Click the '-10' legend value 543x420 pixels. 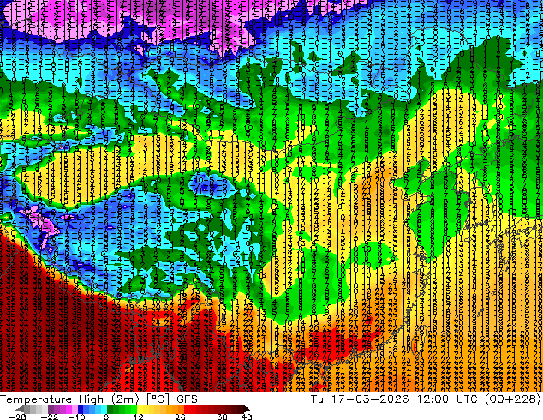pos(76,417)
